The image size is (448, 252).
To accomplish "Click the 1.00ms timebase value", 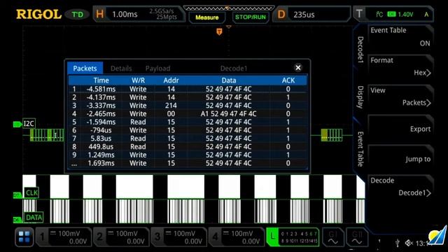I will point(125,14).
